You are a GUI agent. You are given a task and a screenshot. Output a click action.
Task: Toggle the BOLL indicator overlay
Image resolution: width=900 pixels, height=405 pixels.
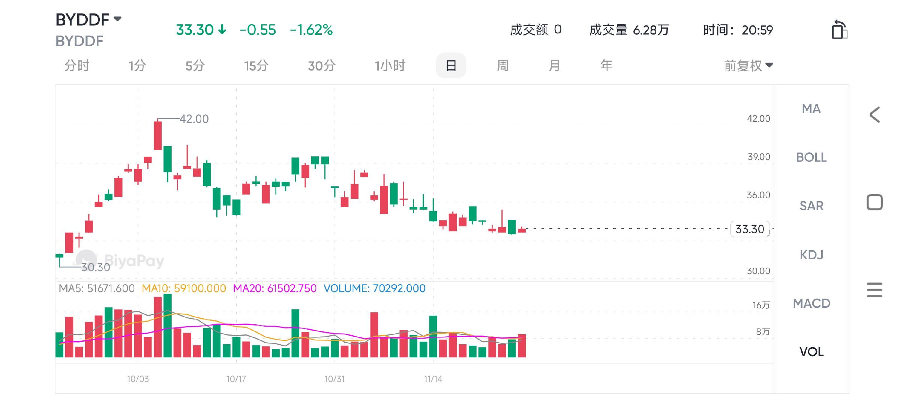pos(811,157)
